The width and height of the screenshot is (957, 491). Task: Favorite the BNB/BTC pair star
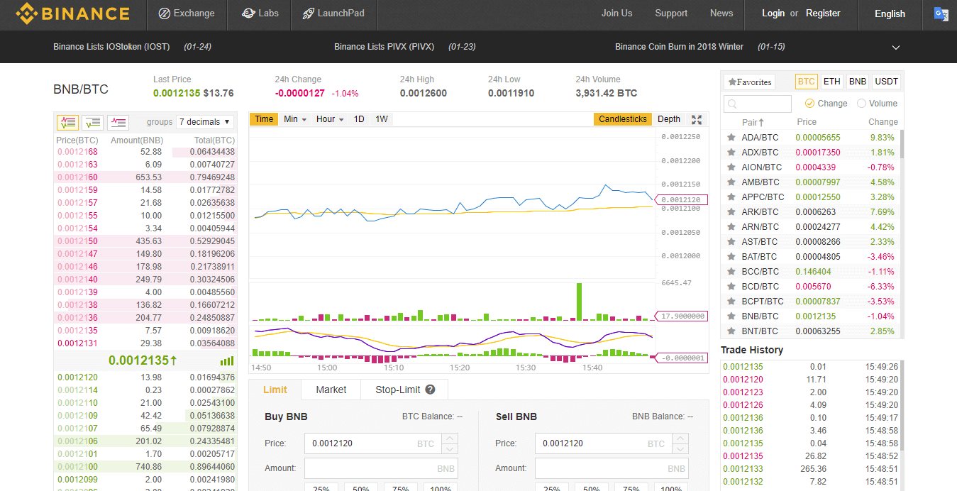(731, 316)
